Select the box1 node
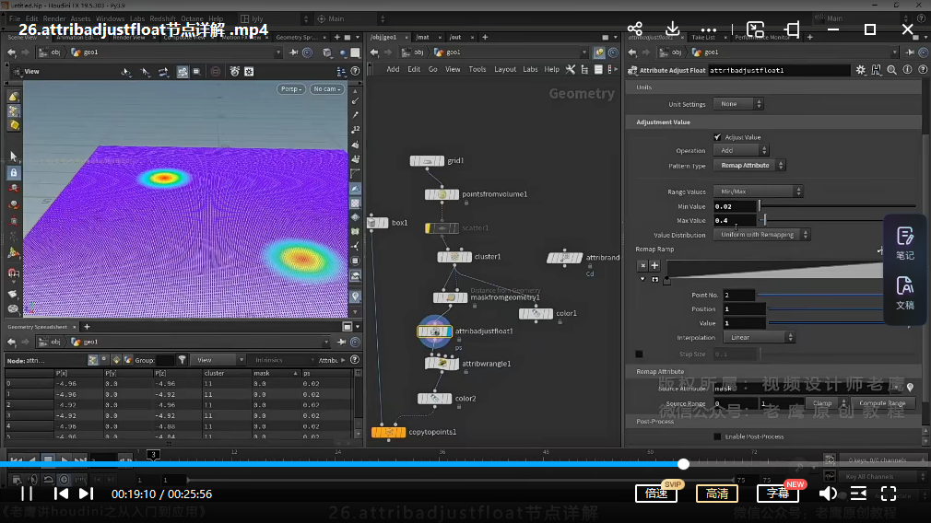The height and width of the screenshot is (523, 931). tap(378, 223)
